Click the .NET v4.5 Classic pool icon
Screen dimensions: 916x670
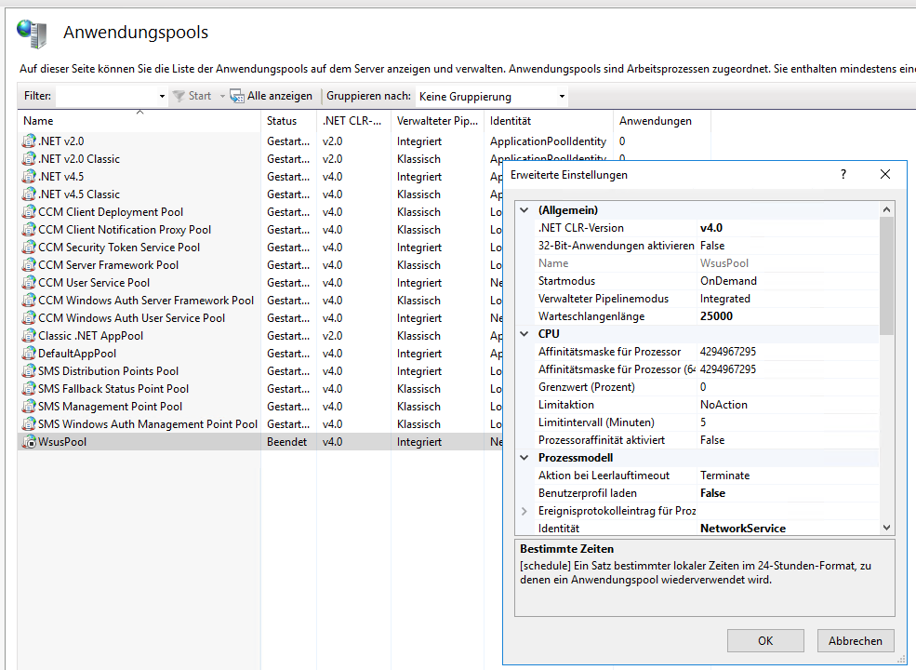click(29, 194)
